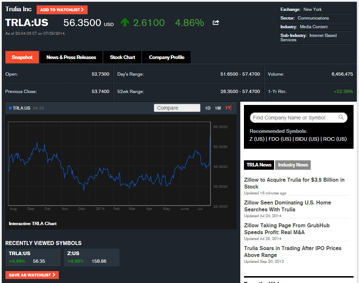Click the Exchange: New York entry
359x283 pixels.
[x=301, y=9]
